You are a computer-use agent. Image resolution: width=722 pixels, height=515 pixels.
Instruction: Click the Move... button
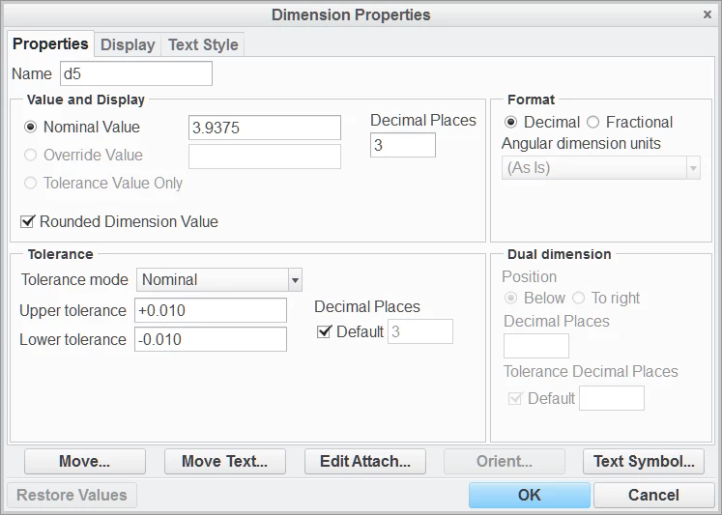(x=85, y=461)
